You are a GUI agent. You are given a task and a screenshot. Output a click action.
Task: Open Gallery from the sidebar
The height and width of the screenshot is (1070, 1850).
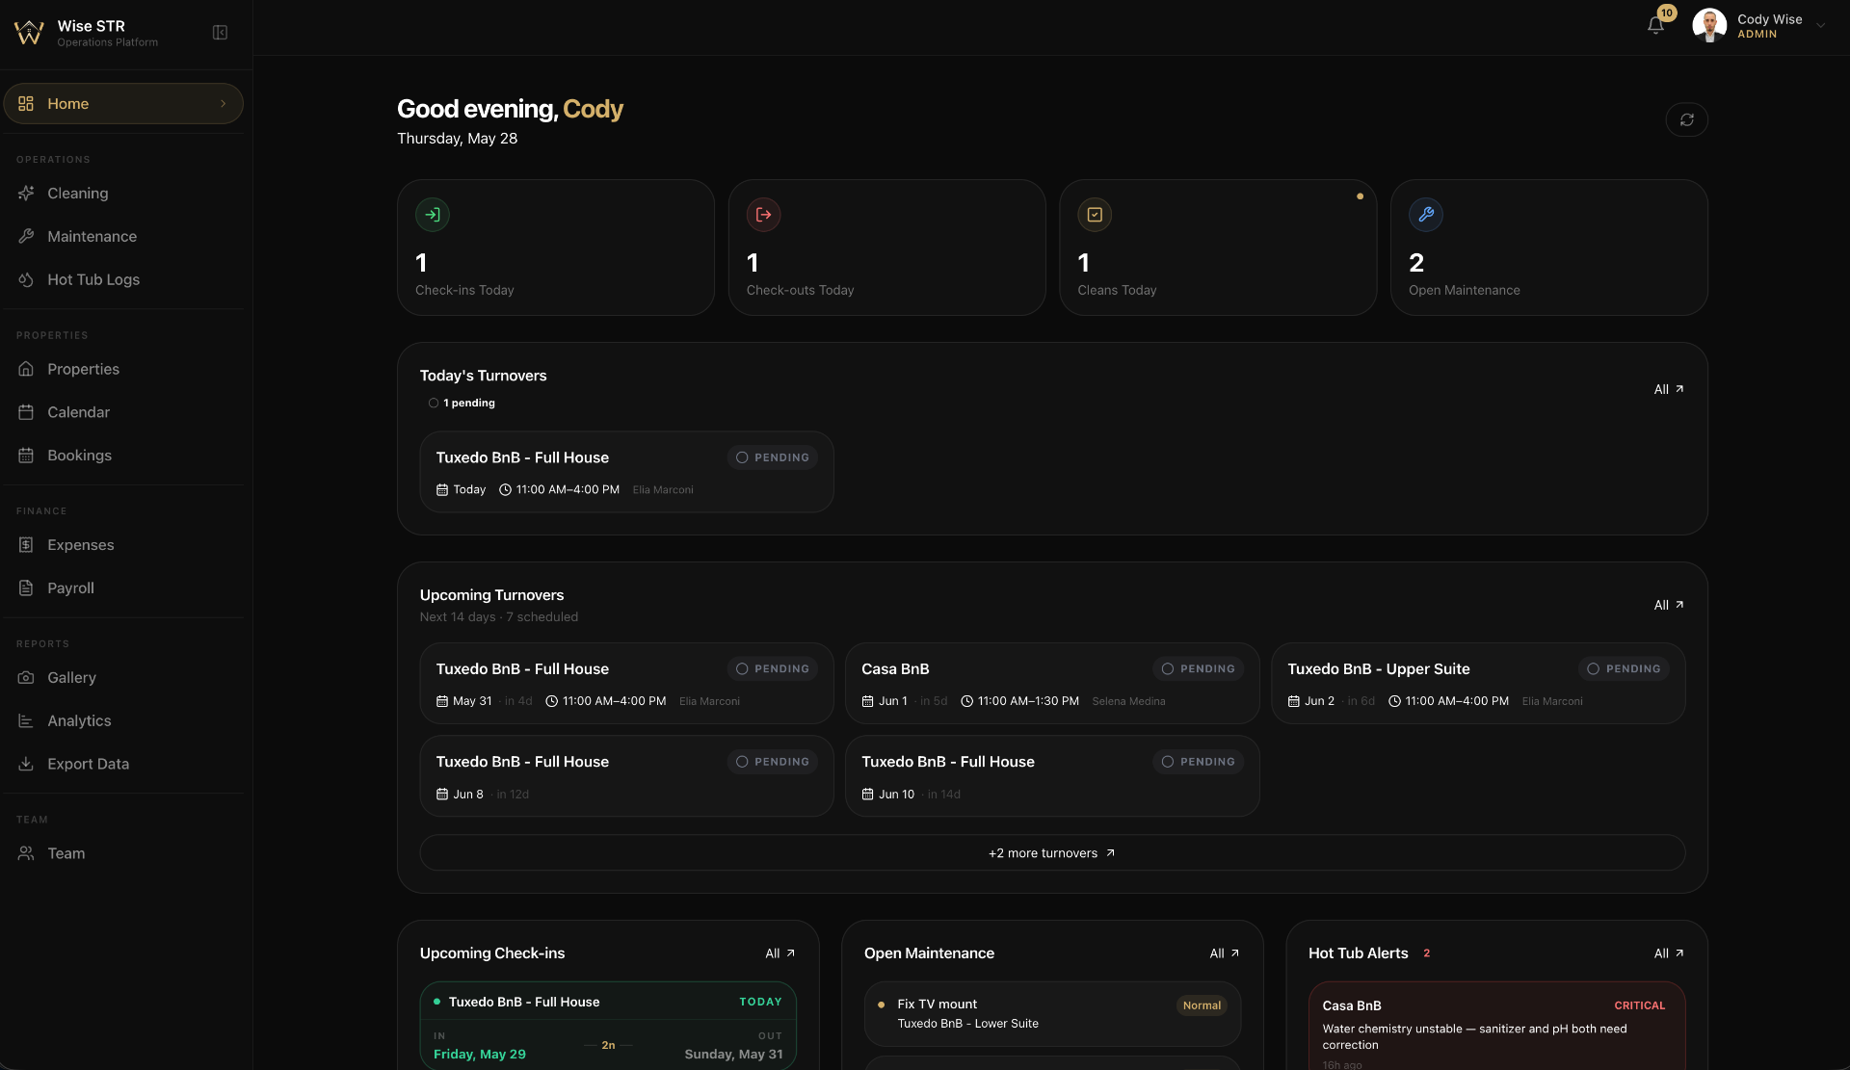123,678
